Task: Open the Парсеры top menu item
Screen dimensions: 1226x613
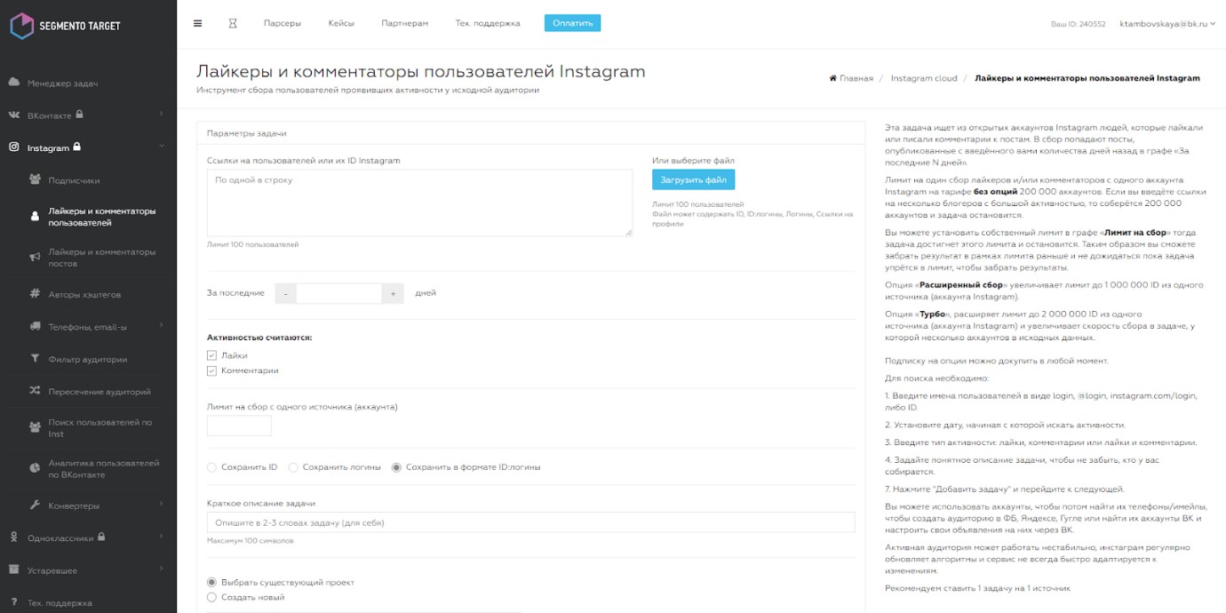Action: pyautogui.click(x=283, y=23)
